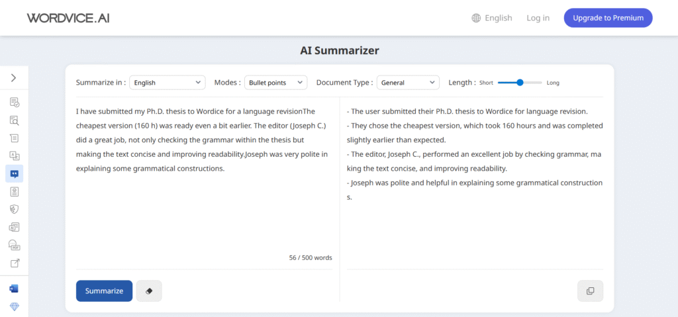This screenshot has width=678, height=317.
Task: Open the proofreading tool with checkmark icon
Action: (x=15, y=103)
